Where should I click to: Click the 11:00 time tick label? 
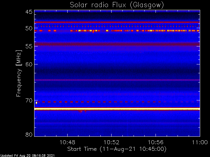[x=200, y=143]
